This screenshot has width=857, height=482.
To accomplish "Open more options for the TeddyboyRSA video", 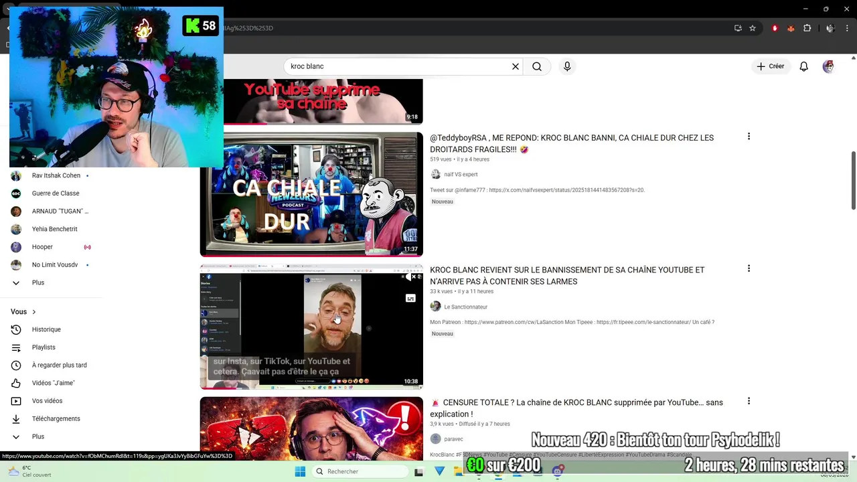I will 749,137.
